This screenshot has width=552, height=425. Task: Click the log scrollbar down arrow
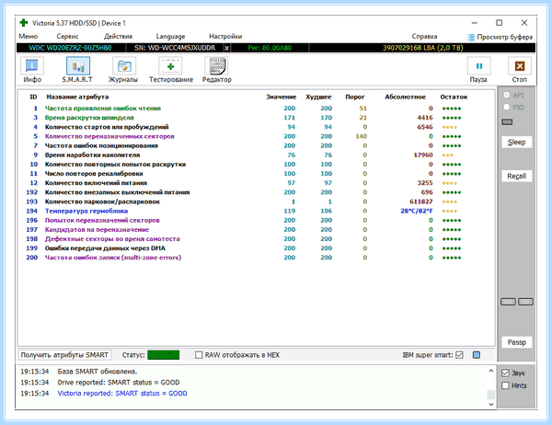click(x=491, y=405)
